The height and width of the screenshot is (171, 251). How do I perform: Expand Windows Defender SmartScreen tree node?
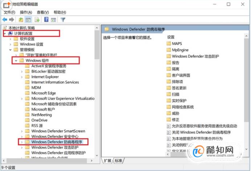pos(22,131)
